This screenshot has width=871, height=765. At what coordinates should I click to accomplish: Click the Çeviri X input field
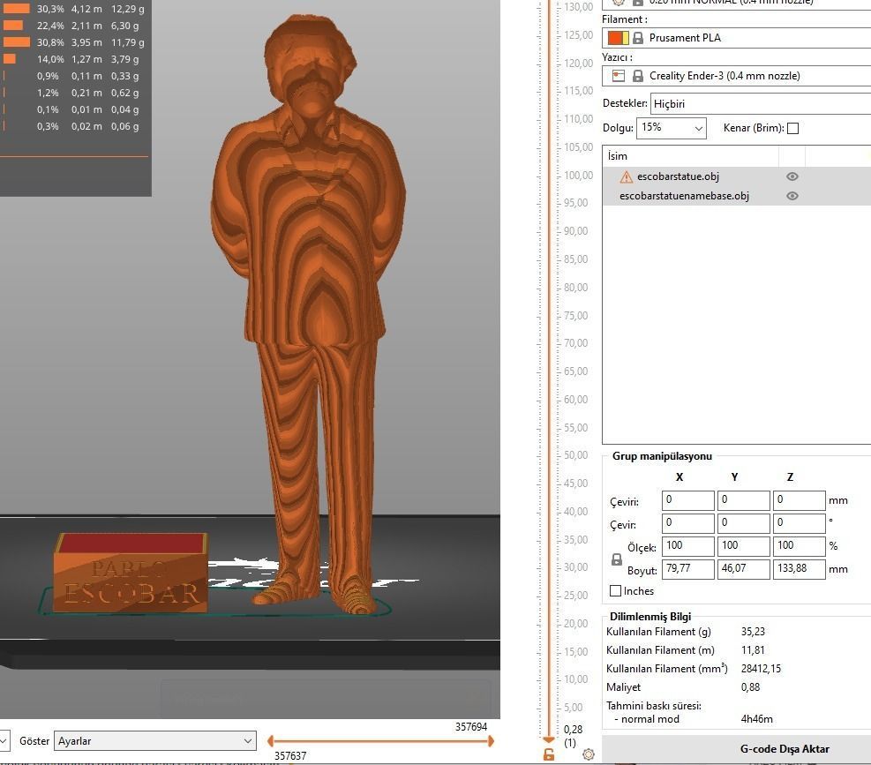[x=688, y=500]
